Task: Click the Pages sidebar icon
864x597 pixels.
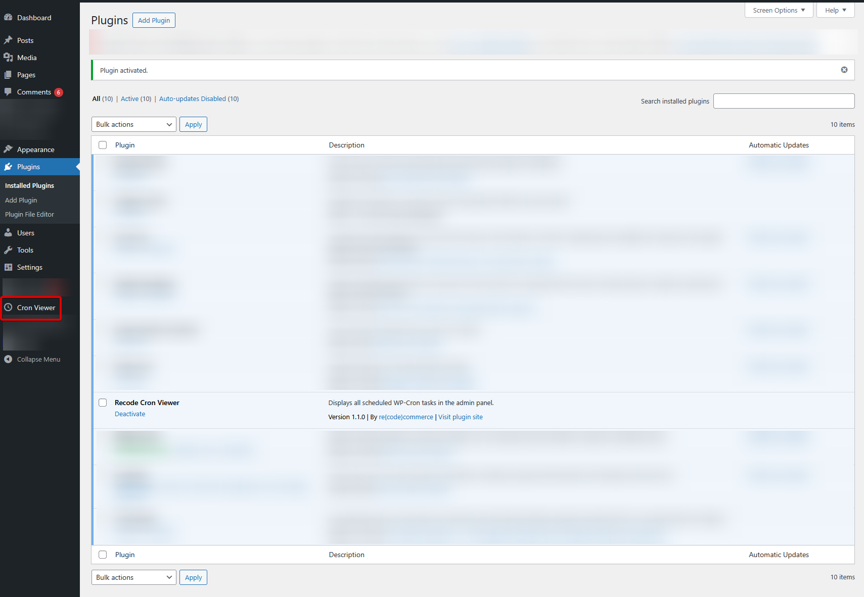Action: coord(9,74)
